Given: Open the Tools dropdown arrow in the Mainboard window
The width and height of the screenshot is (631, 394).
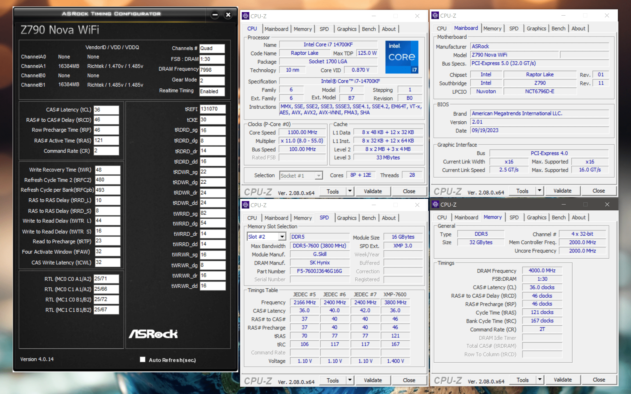Looking at the screenshot, I should coord(539,191).
